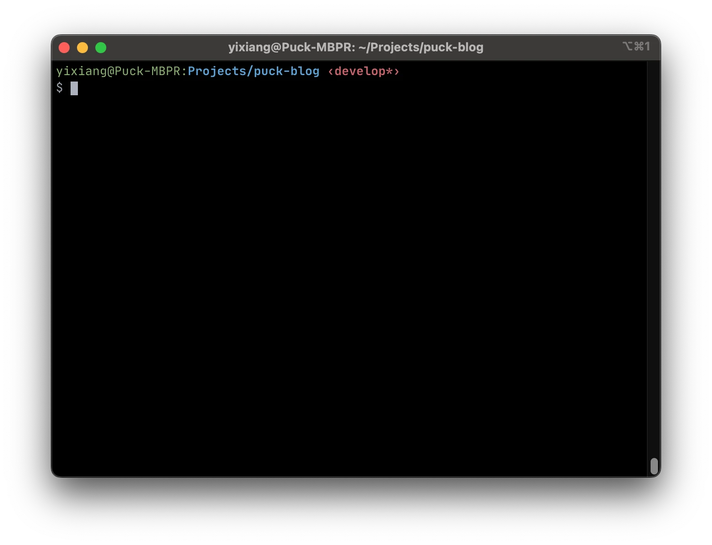
Task: Click the $ prompt symbol
Action: click(60, 87)
